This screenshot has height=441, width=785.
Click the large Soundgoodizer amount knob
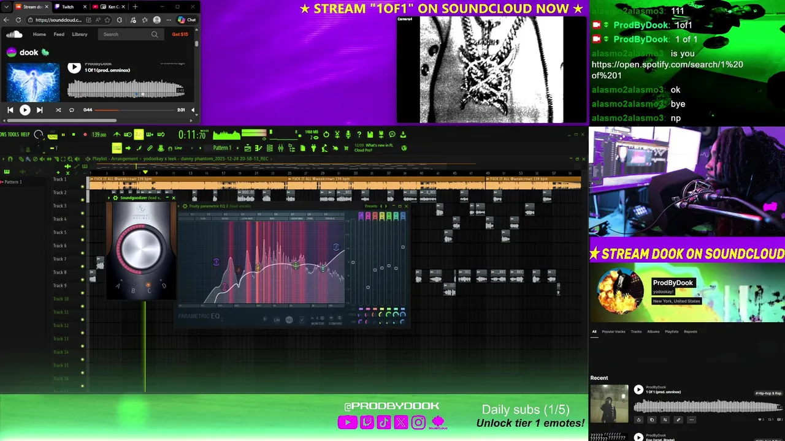pyautogui.click(x=142, y=248)
